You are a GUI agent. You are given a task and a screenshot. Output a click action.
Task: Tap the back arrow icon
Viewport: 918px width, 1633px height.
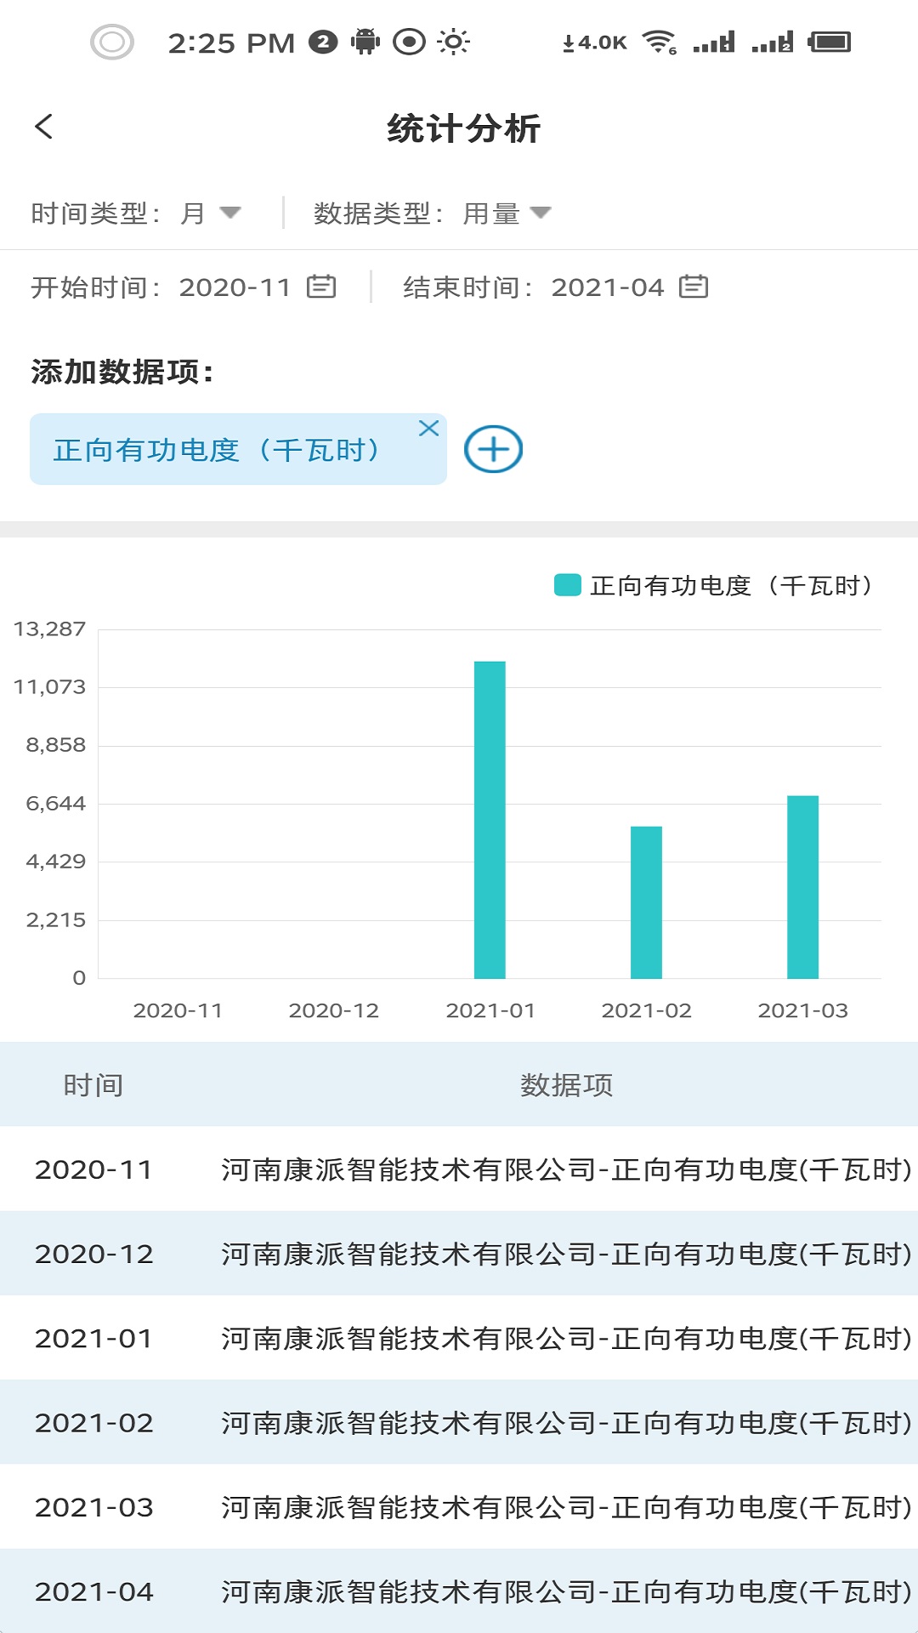[44, 128]
